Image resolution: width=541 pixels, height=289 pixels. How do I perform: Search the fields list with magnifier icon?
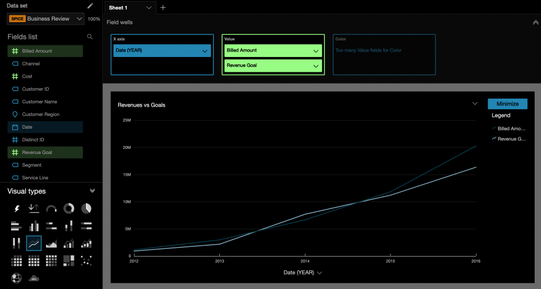(x=90, y=37)
